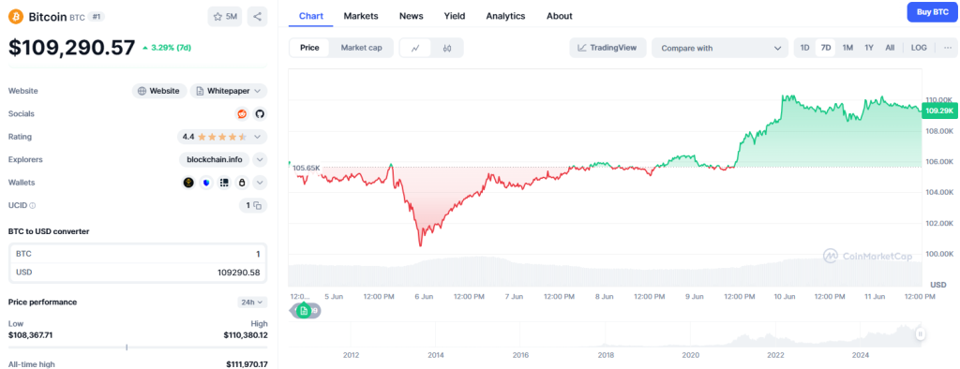This screenshot has width=960, height=369.
Task: Open the Analytics tab
Action: pos(505,16)
